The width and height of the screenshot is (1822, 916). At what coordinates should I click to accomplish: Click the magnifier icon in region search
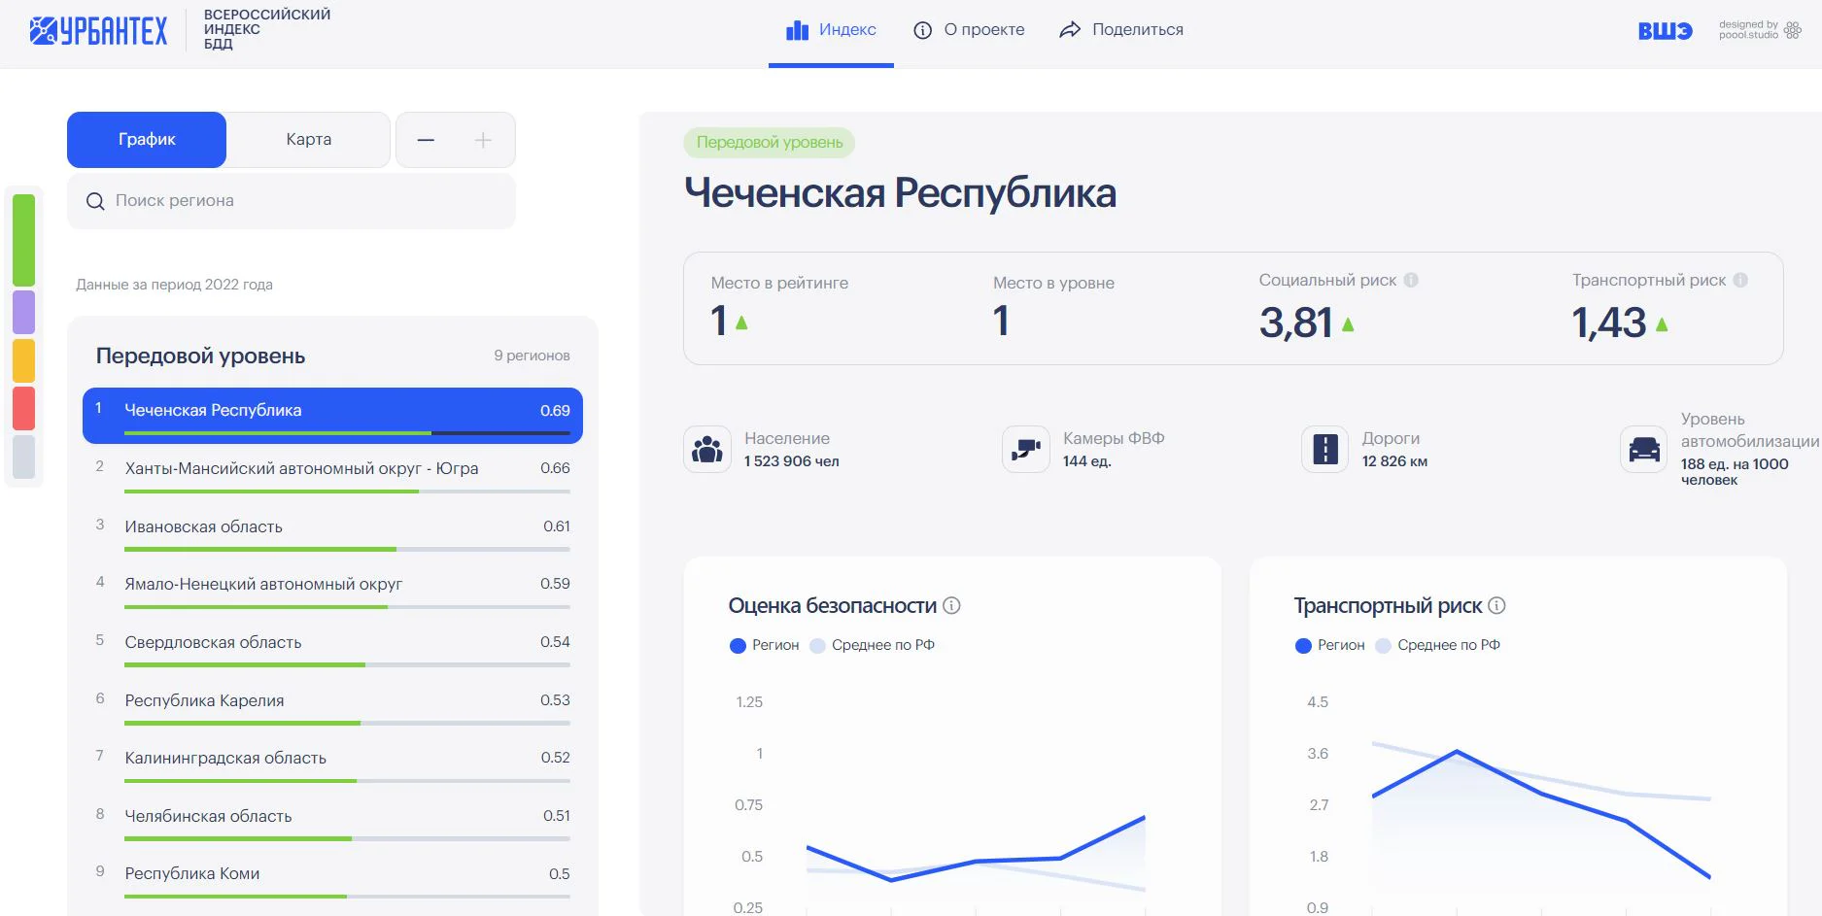click(95, 201)
